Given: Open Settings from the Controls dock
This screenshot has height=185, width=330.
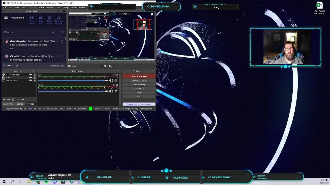Looking at the screenshot, I should pyautogui.click(x=139, y=92).
